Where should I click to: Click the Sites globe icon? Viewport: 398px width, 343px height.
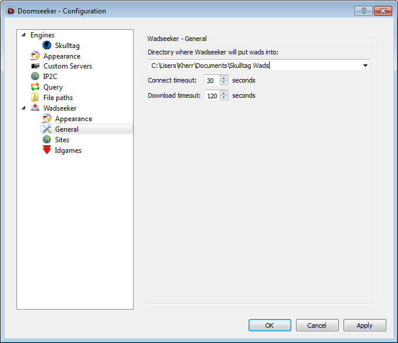tap(47, 140)
